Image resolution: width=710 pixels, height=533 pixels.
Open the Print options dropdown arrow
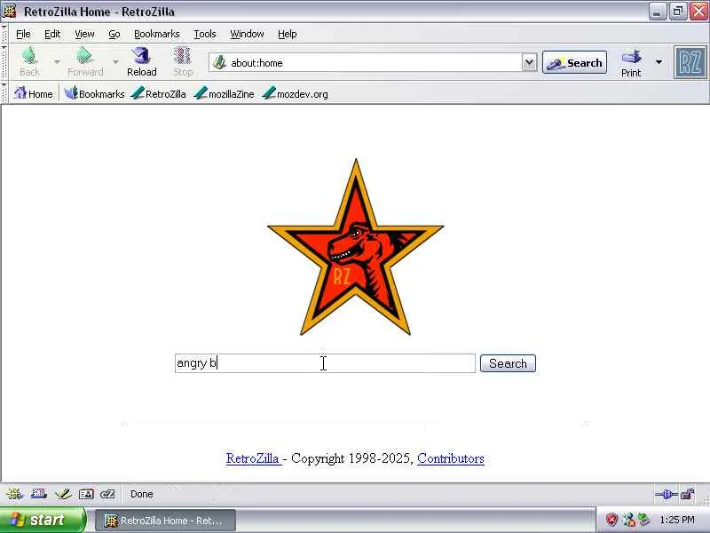tap(659, 62)
